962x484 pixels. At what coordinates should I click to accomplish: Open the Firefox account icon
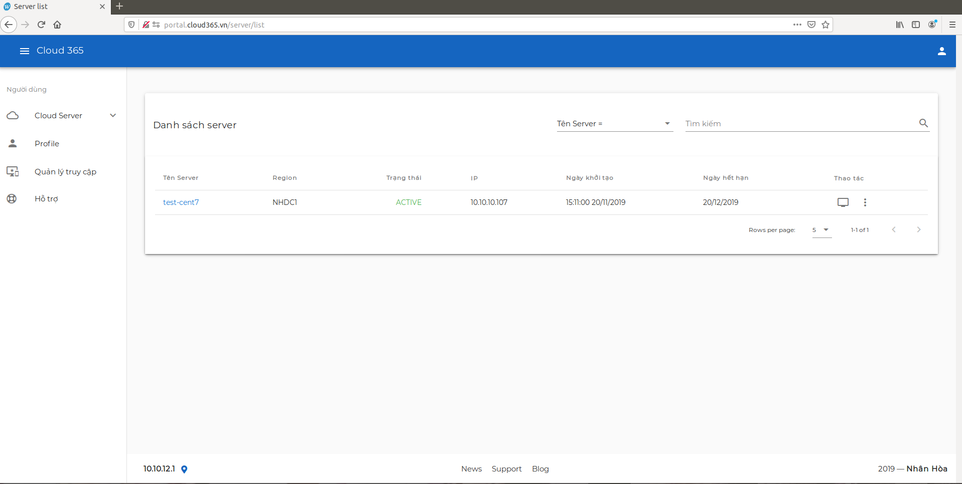tap(932, 25)
